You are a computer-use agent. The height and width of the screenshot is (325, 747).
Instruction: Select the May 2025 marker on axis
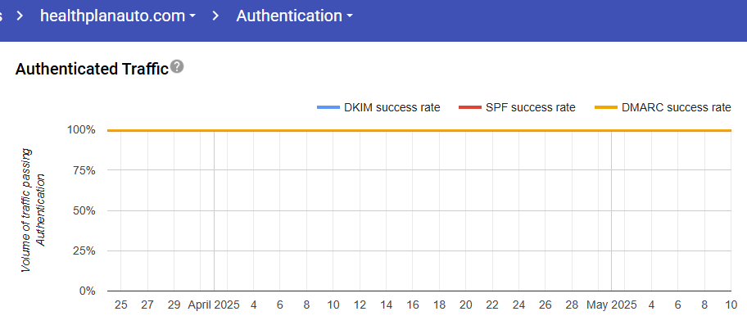611,305
